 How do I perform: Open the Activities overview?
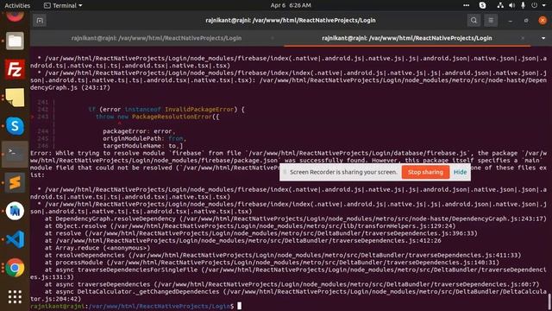(17, 5)
